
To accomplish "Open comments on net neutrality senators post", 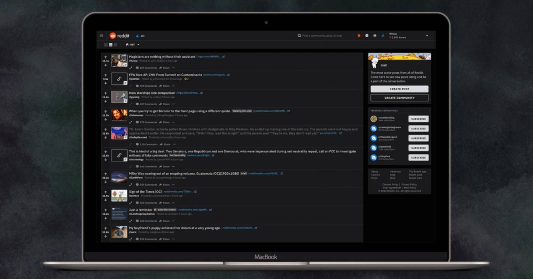I will [147, 167].
